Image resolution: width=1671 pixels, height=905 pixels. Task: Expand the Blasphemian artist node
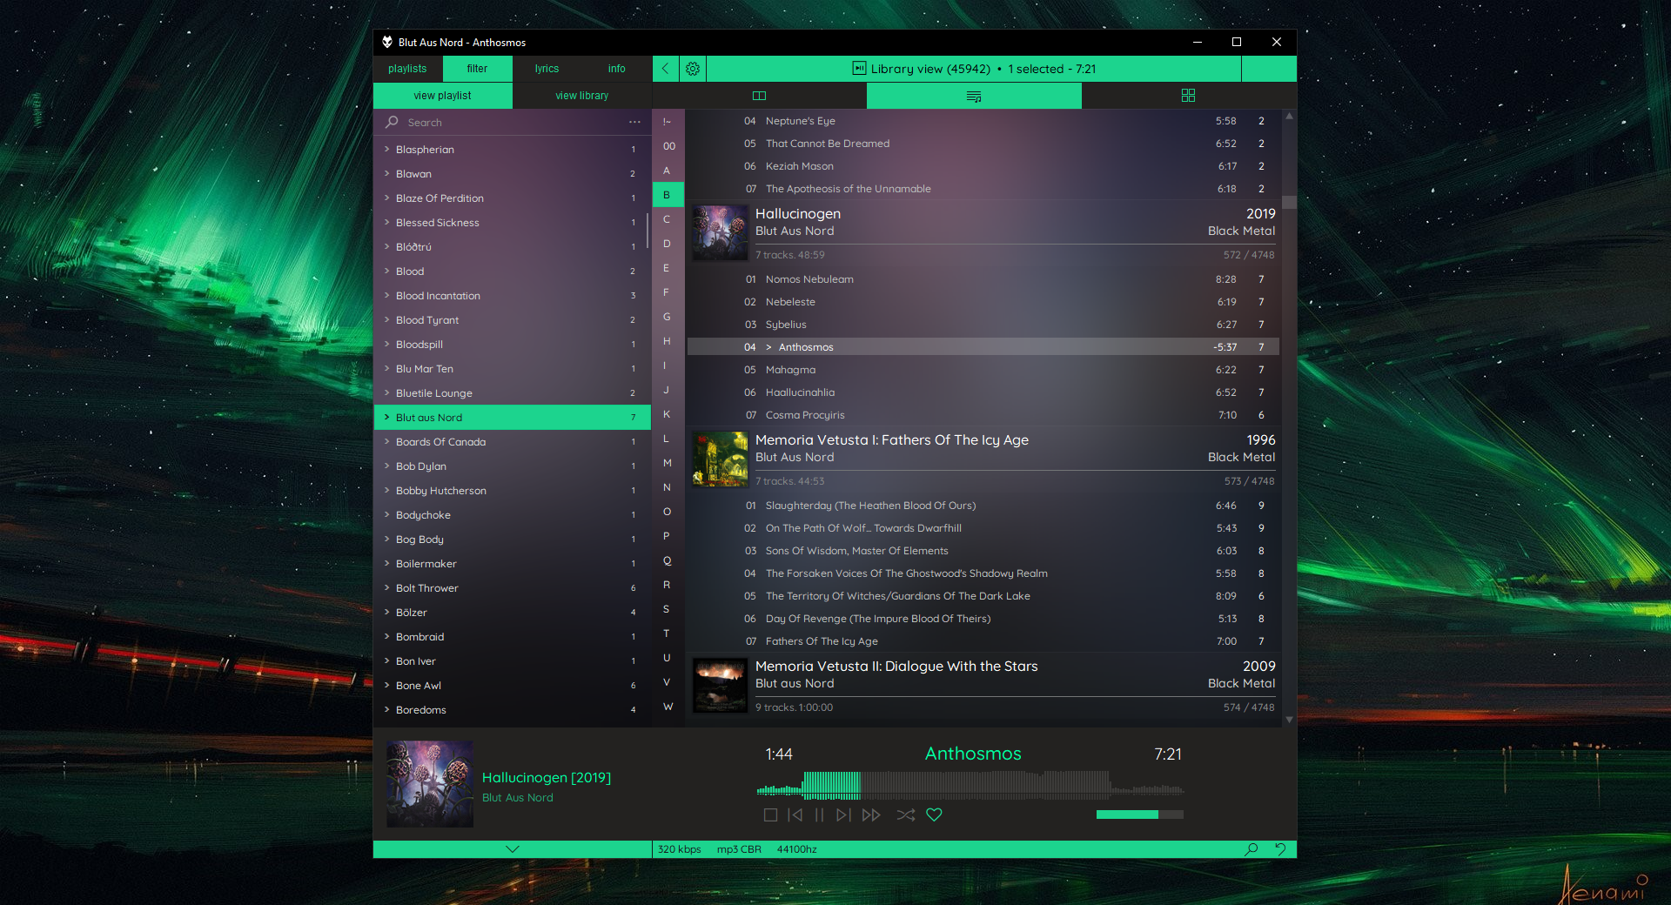pyautogui.click(x=386, y=150)
